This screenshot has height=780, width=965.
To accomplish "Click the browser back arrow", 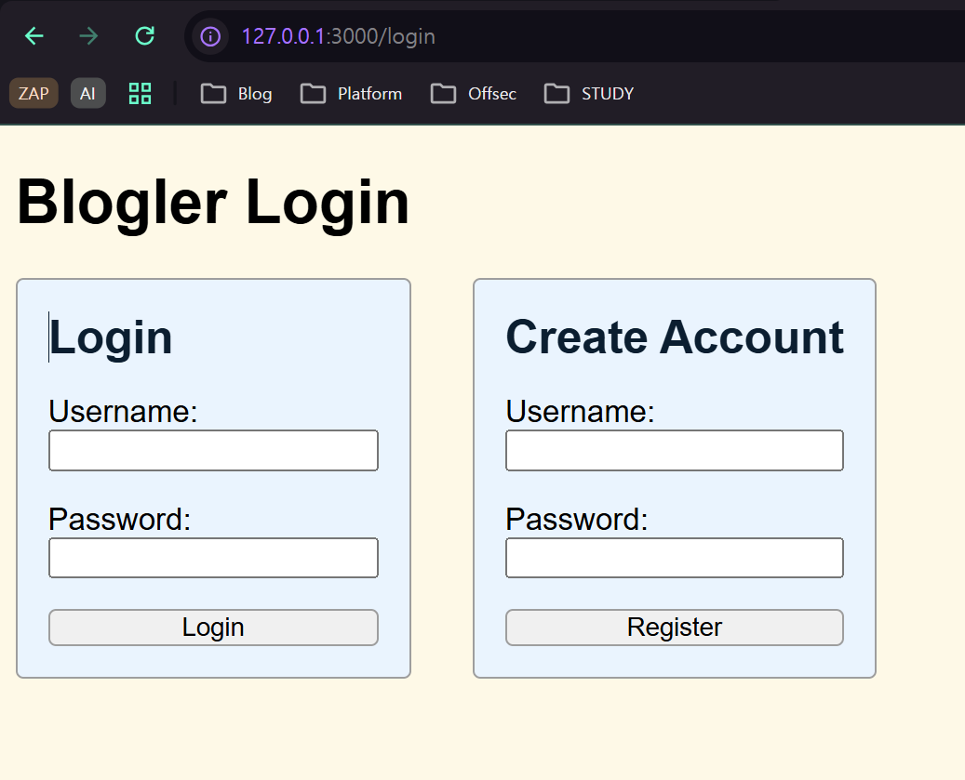I will tap(34, 36).
